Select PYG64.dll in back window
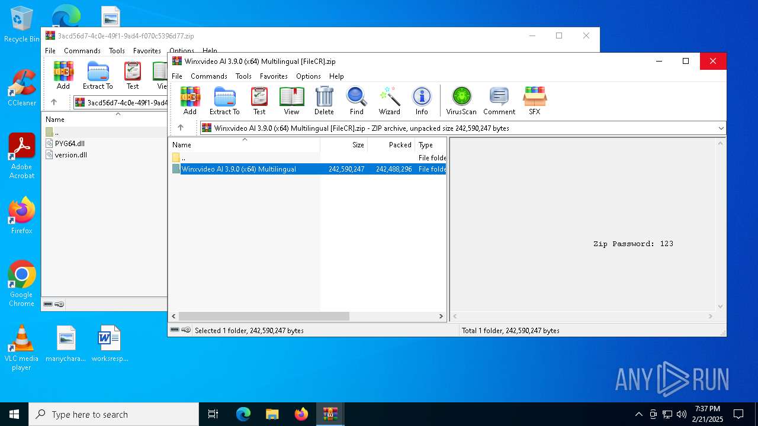The image size is (758, 426). pyautogui.click(x=69, y=144)
